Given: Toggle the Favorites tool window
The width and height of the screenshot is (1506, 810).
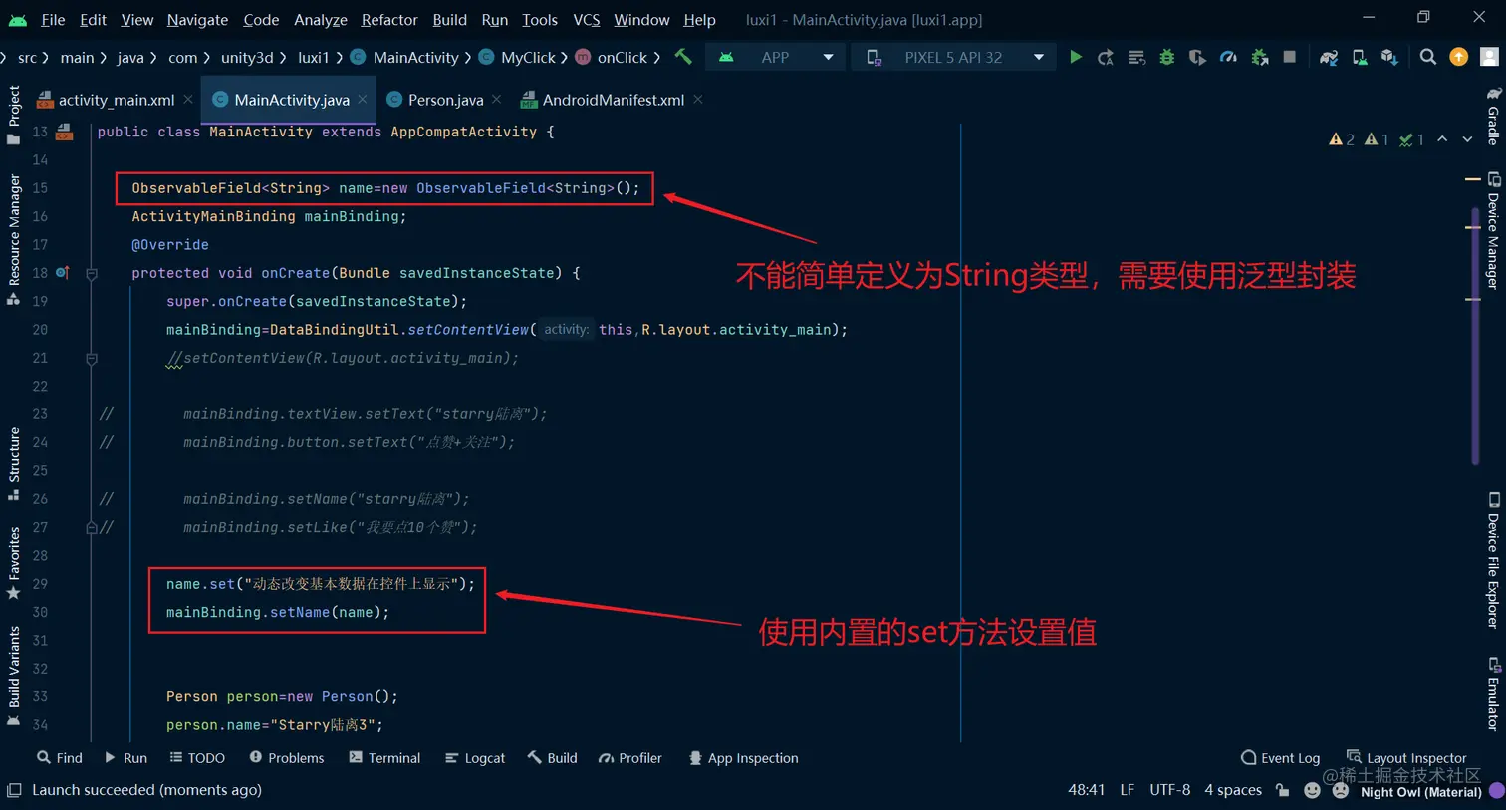Looking at the screenshot, I should [x=14, y=562].
